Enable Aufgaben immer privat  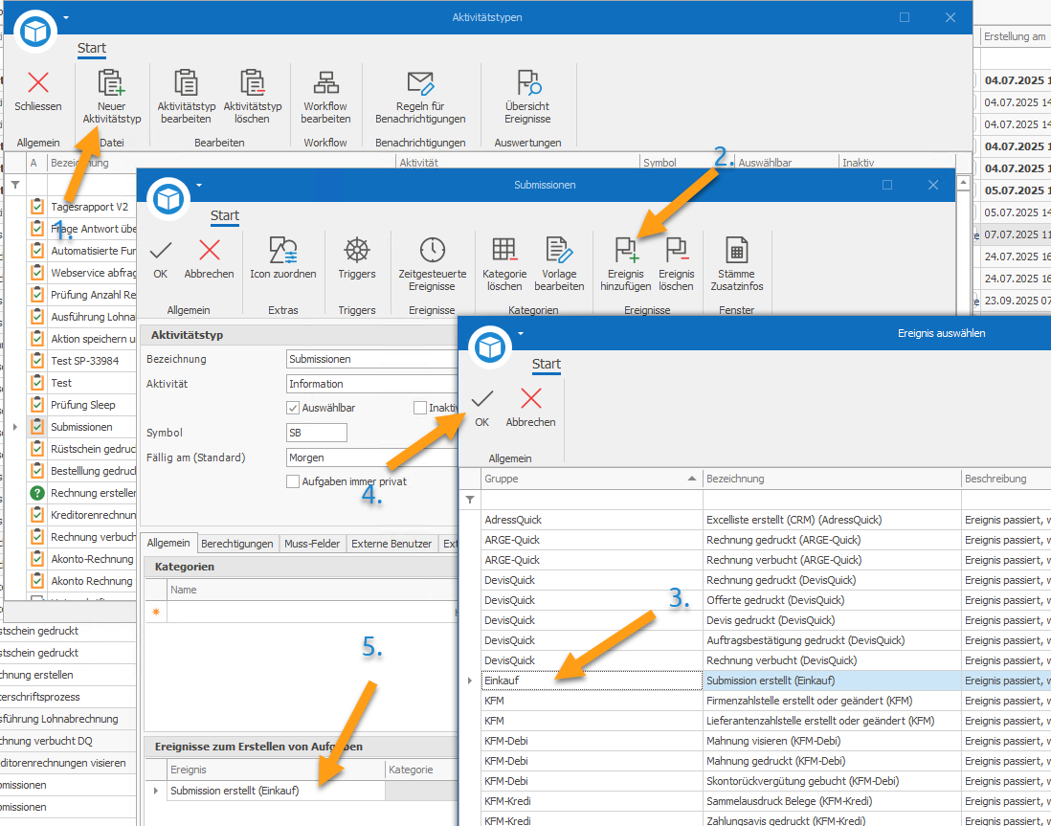point(292,481)
